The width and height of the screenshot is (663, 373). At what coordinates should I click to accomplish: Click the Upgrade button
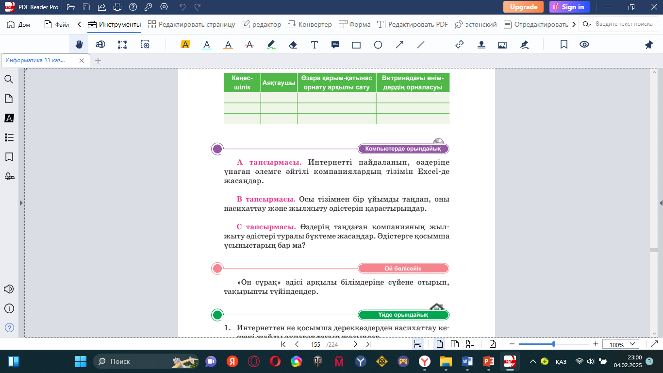click(x=523, y=7)
